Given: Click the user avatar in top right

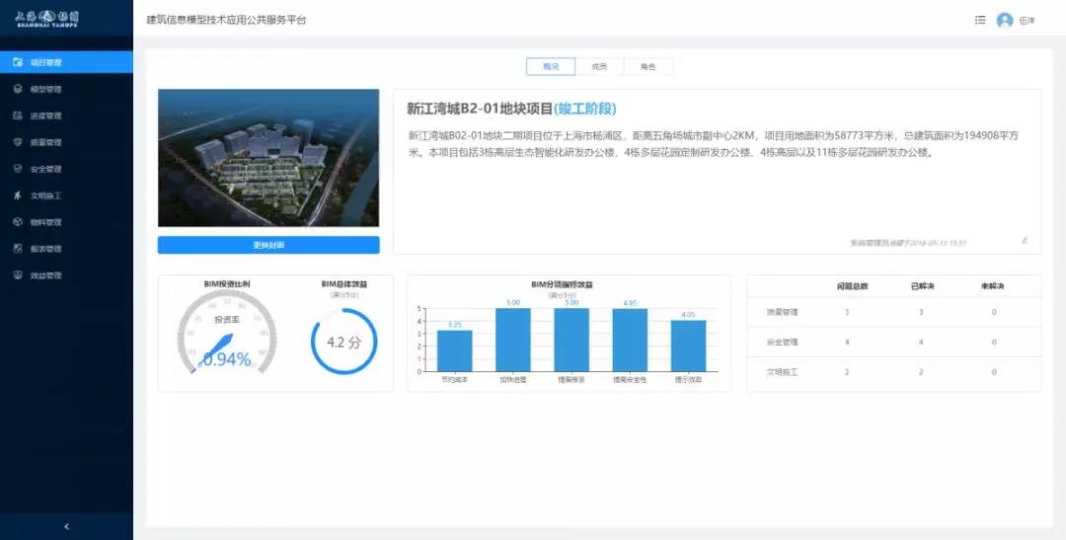Looking at the screenshot, I should click(x=1005, y=20).
